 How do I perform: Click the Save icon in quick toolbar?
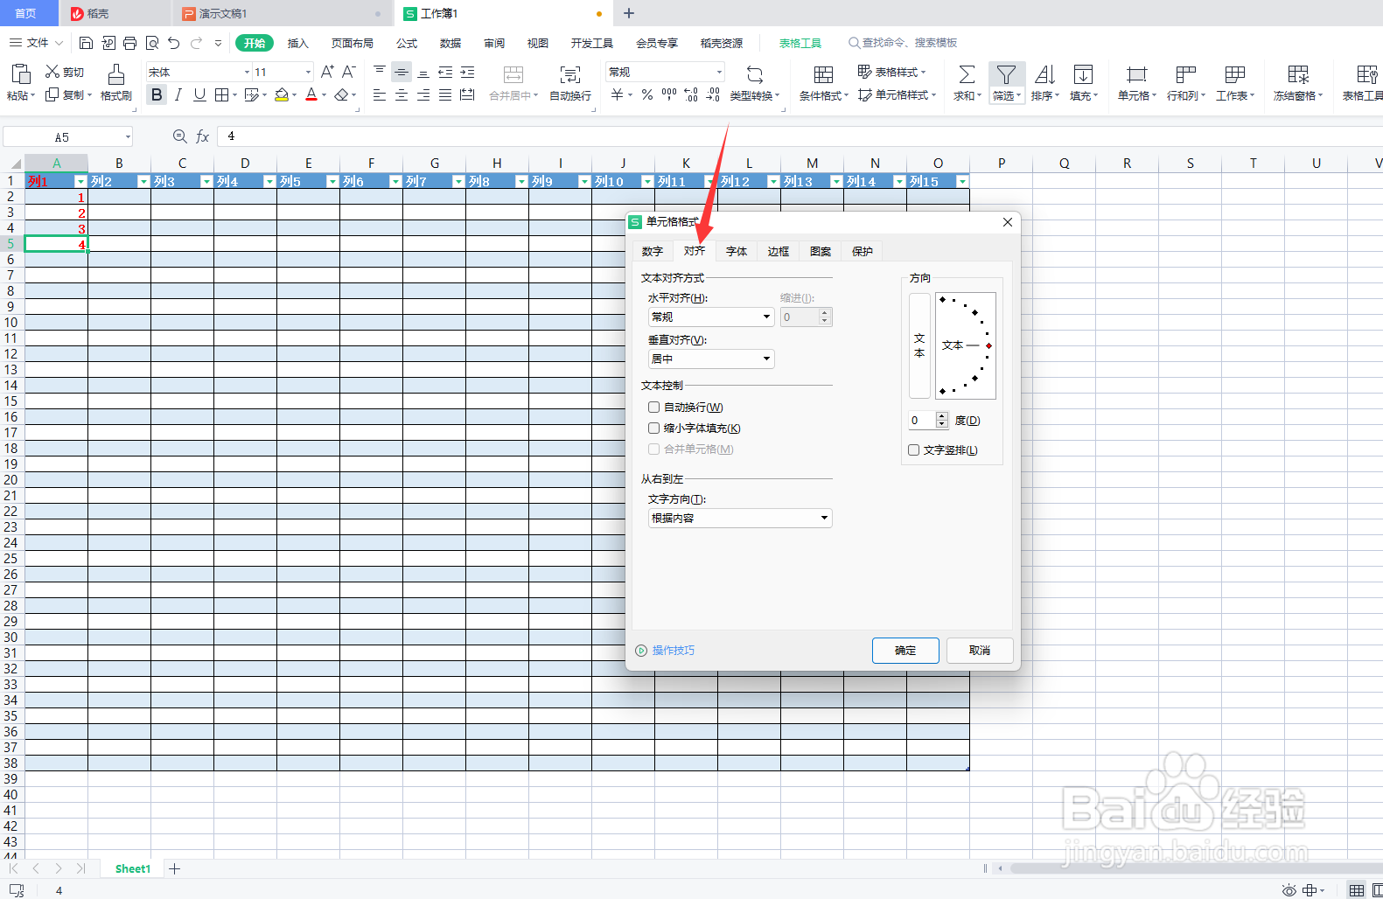click(86, 43)
